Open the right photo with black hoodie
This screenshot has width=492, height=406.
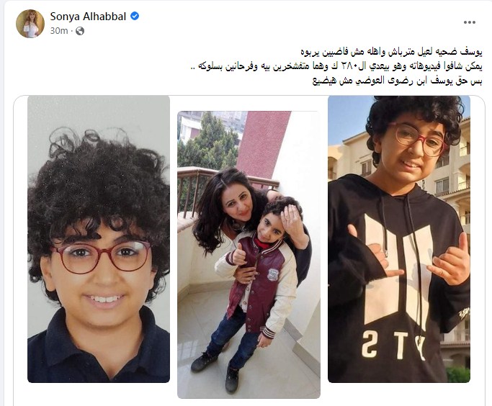click(x=399, y=239)
